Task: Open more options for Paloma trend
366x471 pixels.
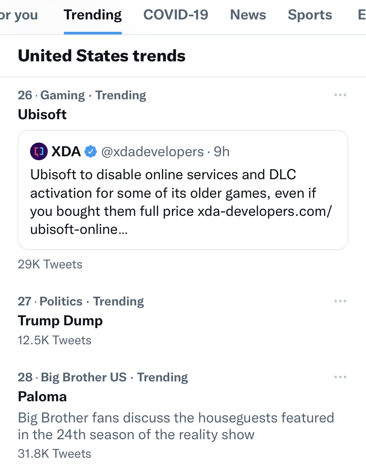Action: (x=340, y=377)
